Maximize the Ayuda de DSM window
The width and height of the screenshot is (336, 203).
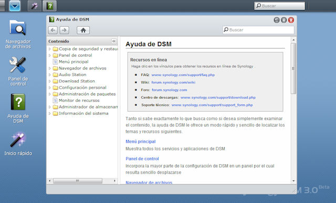pos(283,20)
